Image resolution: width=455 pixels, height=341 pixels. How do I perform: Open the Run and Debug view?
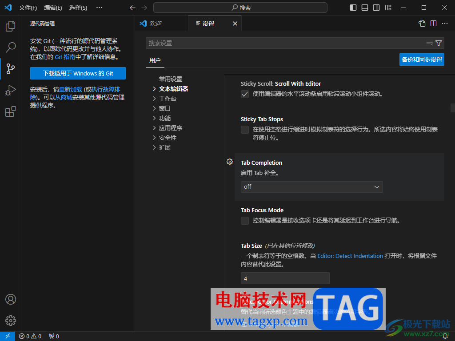11,90
